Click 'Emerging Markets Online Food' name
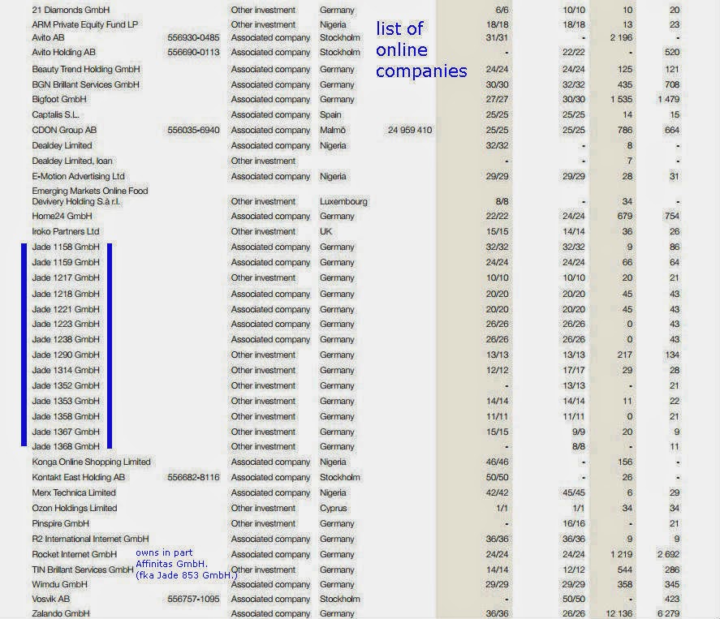 (90, 191)
